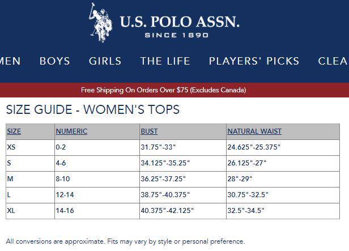This screenshot has height=251, width=349.
Task: Select the XL size row label
Action: (x=11, y=211)
